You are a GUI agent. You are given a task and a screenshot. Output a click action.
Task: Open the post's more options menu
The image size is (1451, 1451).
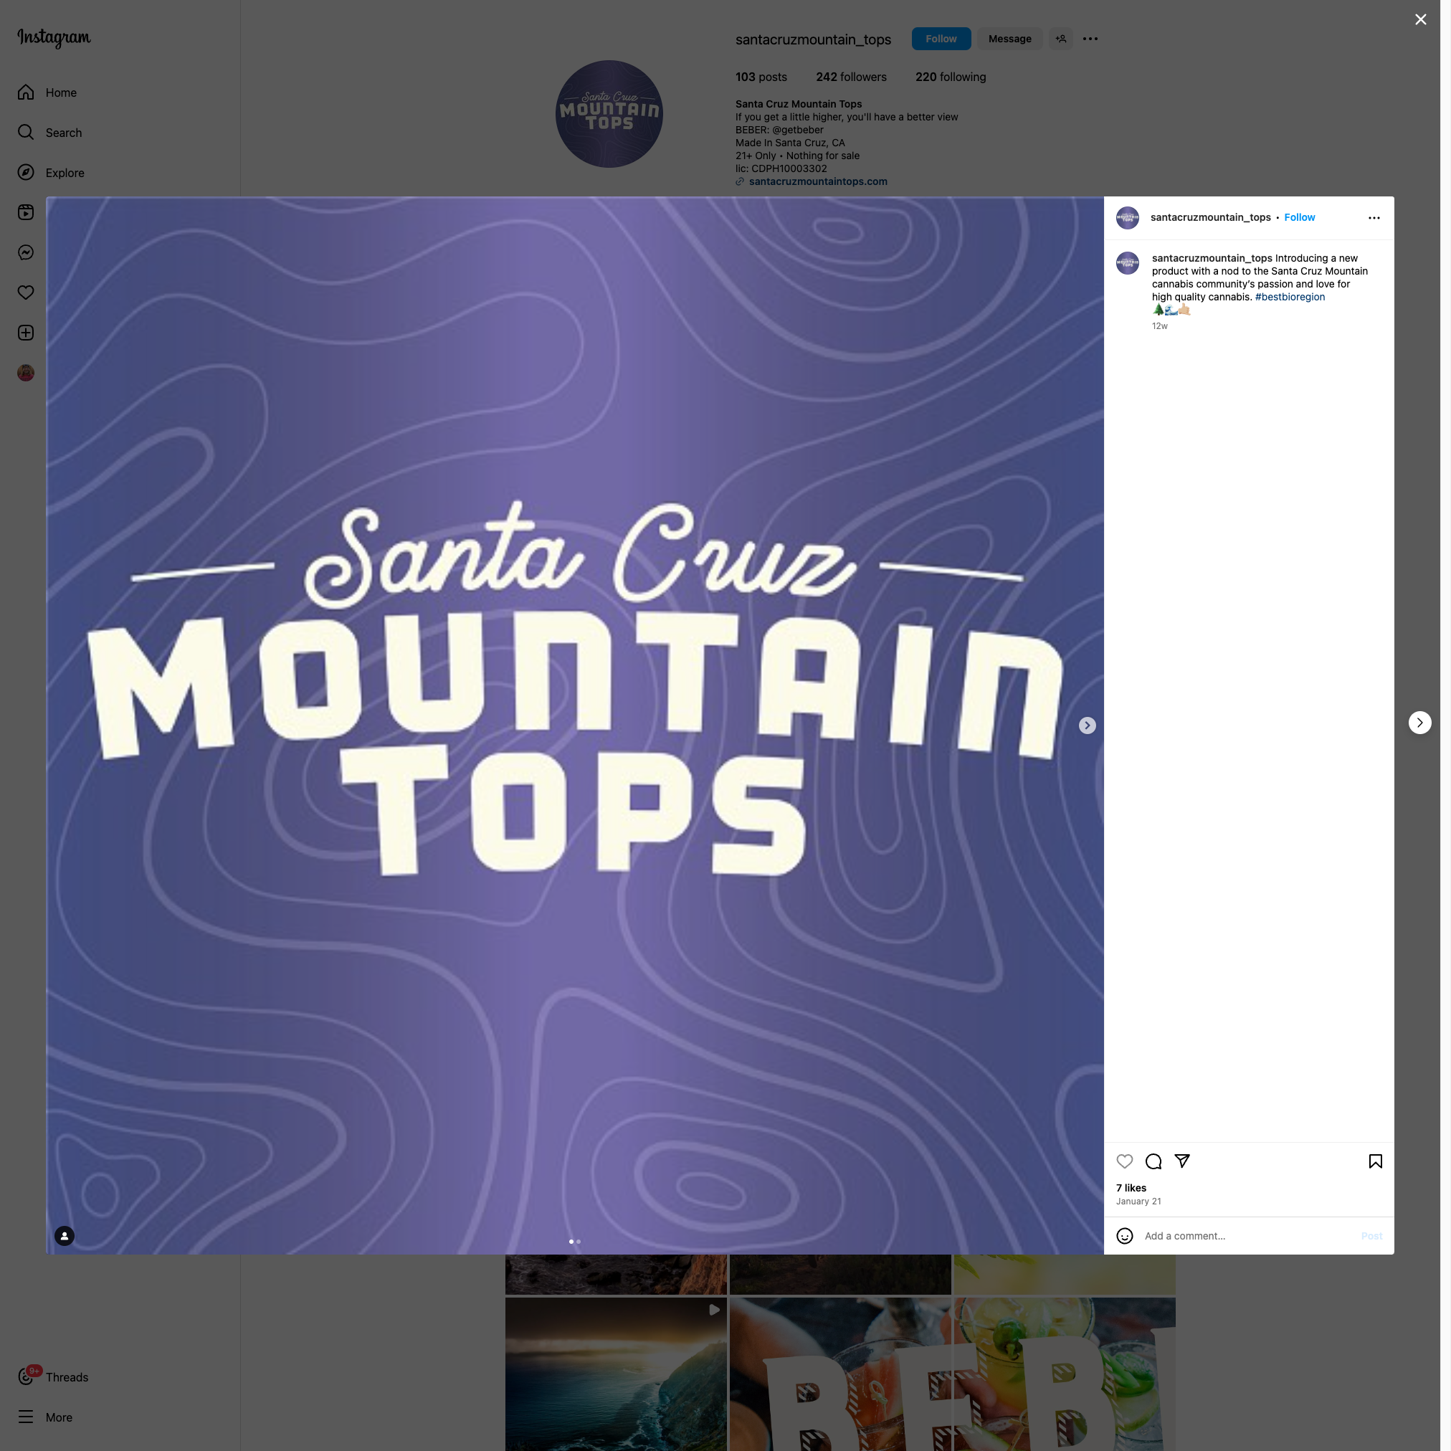tap(1374, 218)
